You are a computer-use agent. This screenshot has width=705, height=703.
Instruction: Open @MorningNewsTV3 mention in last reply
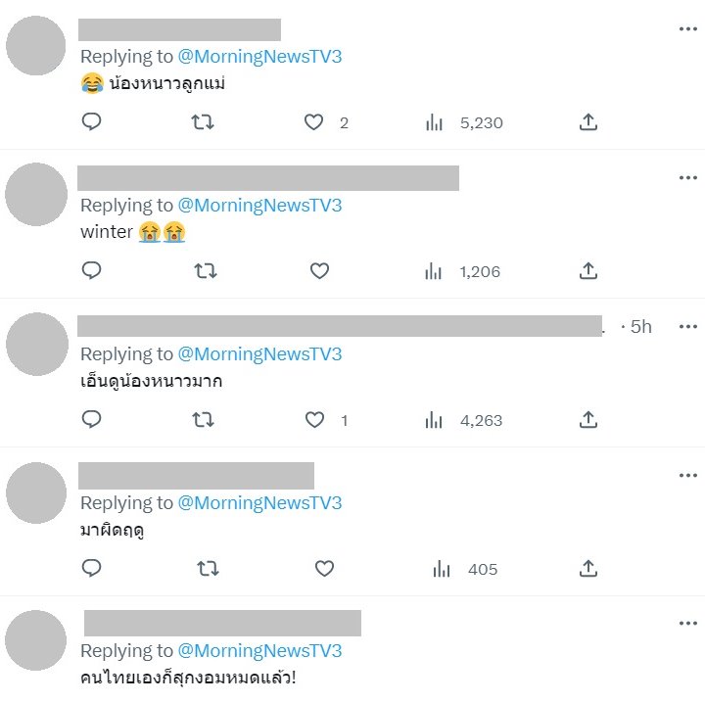pos(259,651)
